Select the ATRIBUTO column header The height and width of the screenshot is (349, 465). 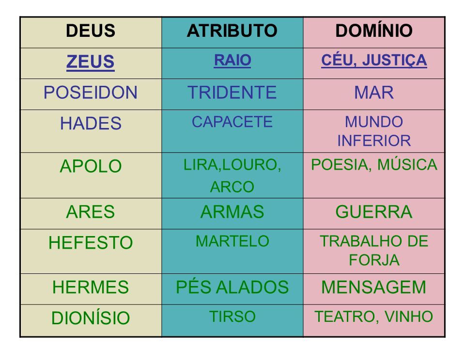[x=232, y=32]
